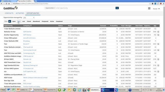This screenshot has height=92, width=165.
Task: Filter view by Lost
Action: tap(23, 21)
